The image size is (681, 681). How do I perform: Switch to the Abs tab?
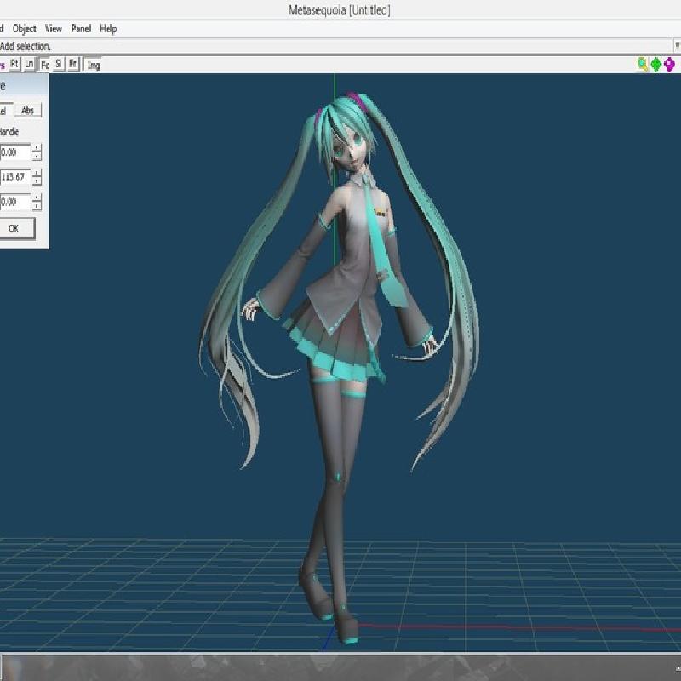tap(28, 111)
